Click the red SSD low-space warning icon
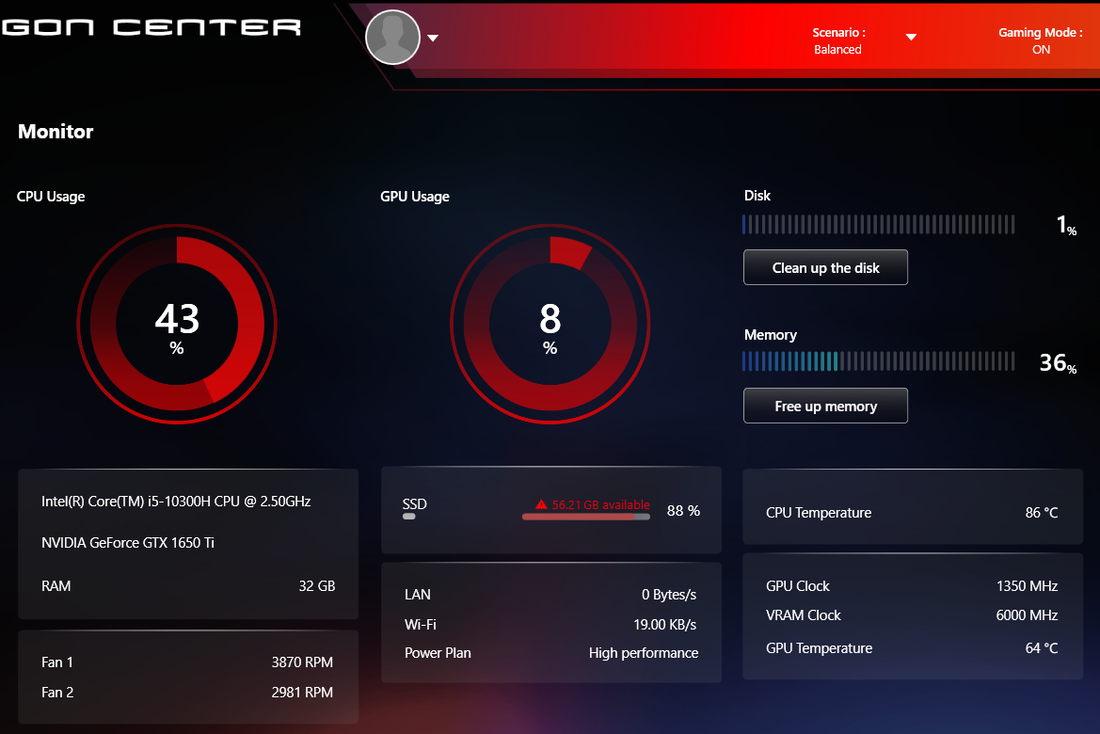1100x734 pixels. coord(541,504)
